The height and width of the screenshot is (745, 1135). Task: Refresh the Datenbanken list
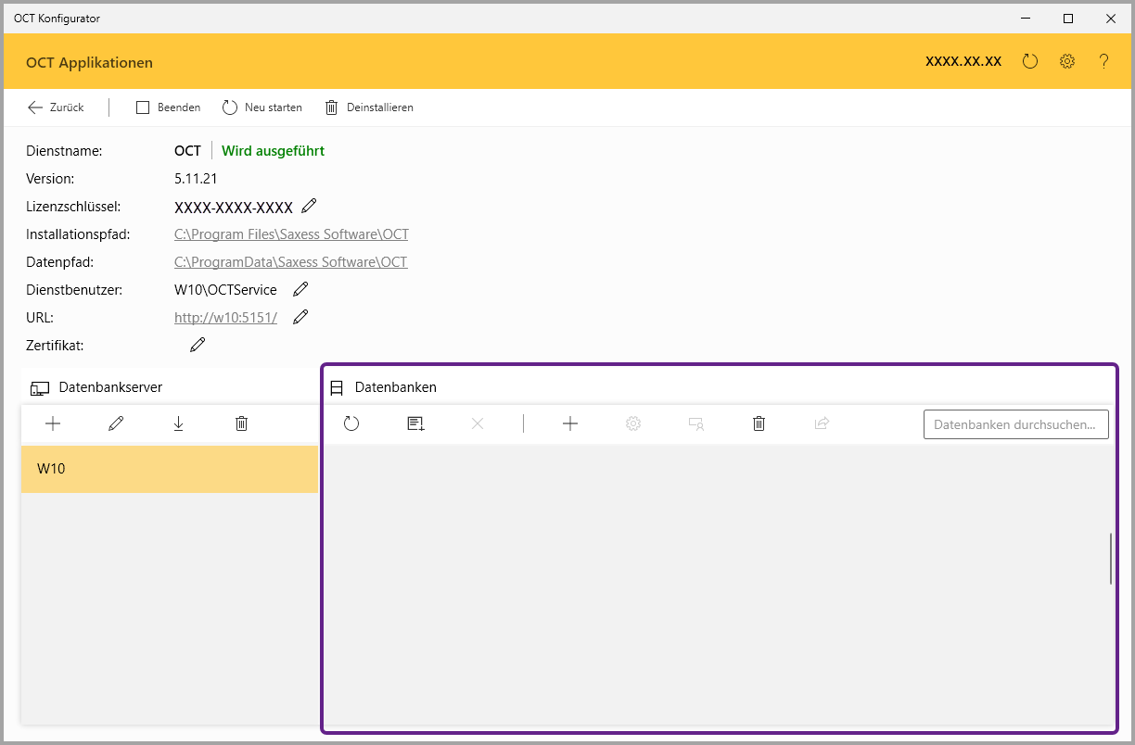click(351, 423)
